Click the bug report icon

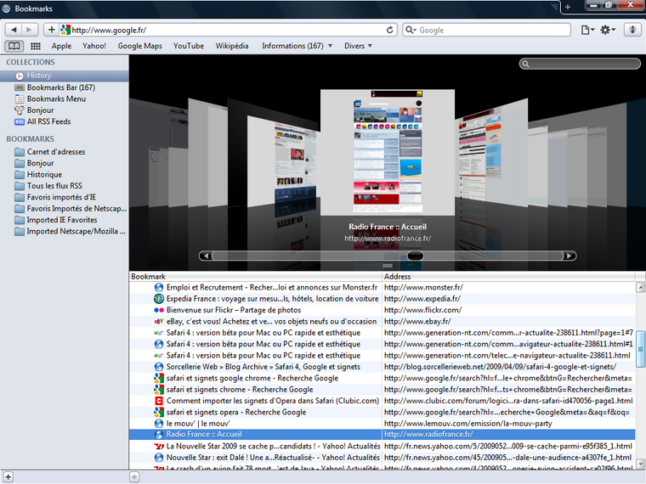coord(632,30)
